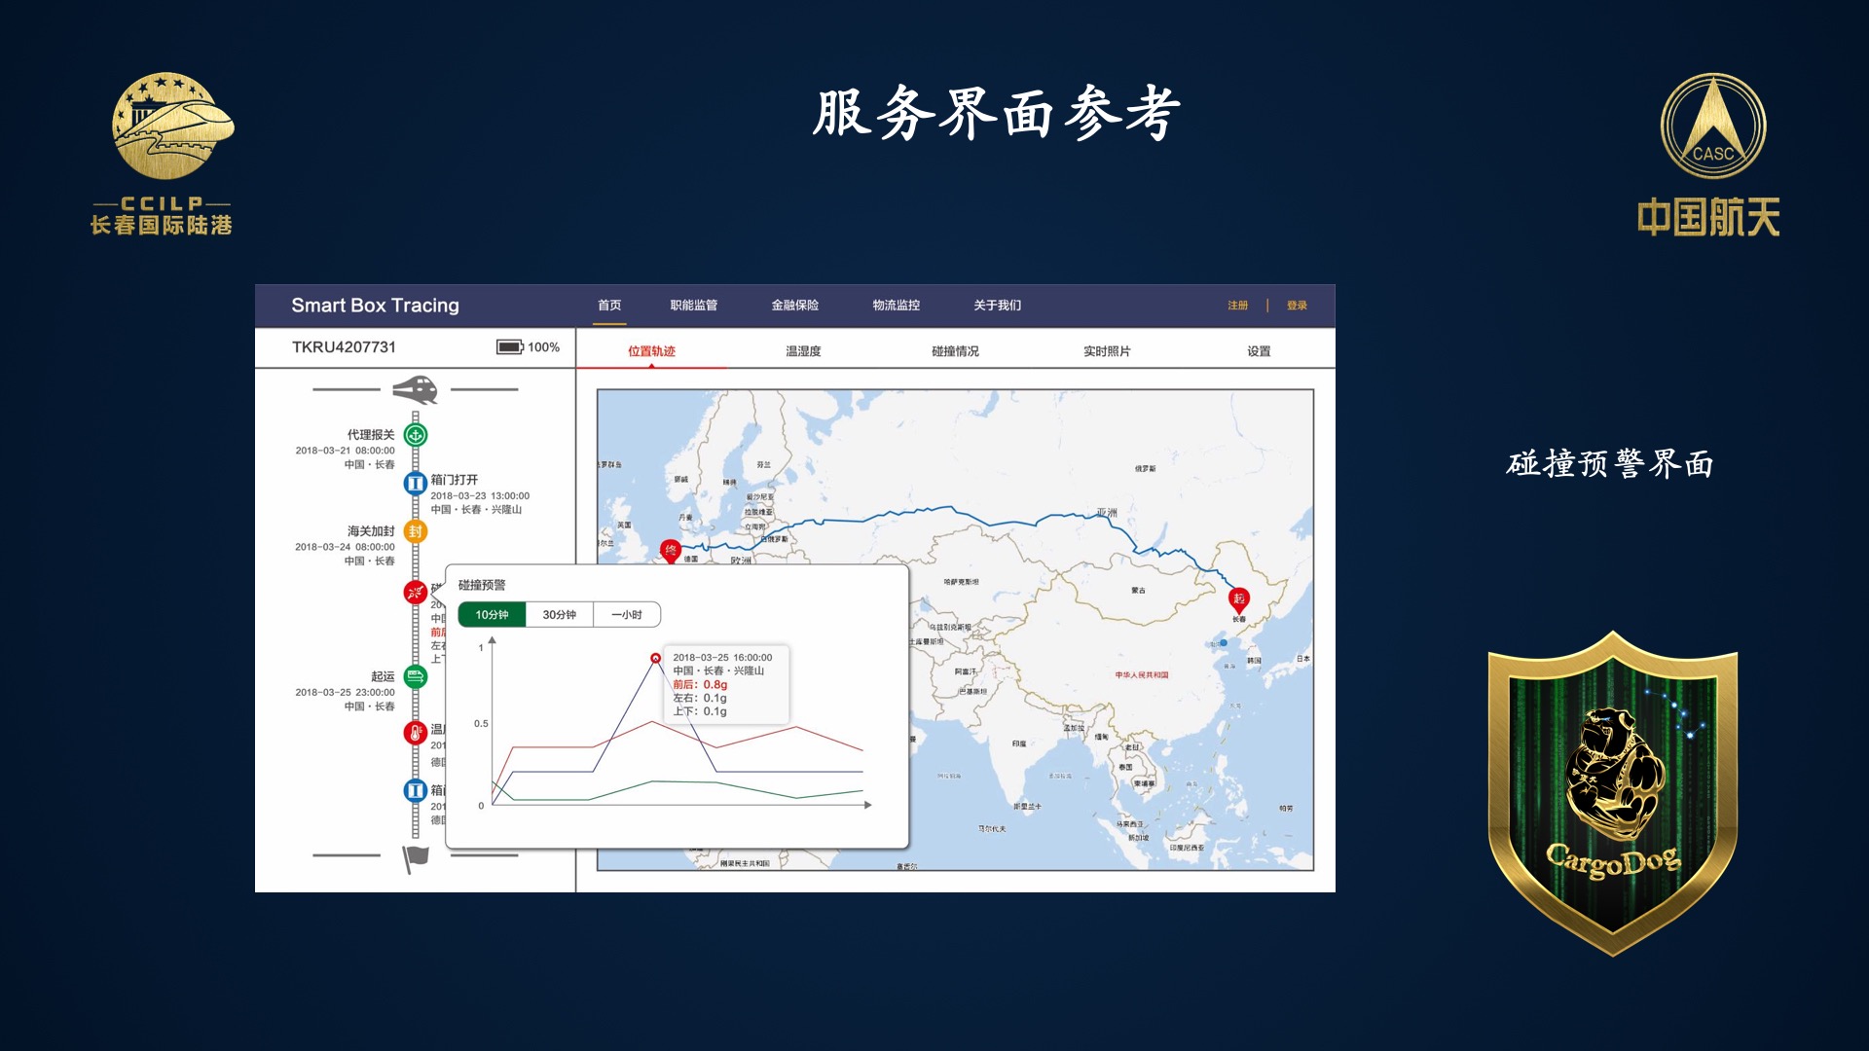Click the 前后: 0.8g reading in tooltip
This screenshot has height=1051, width=1869.
[700, 685]
